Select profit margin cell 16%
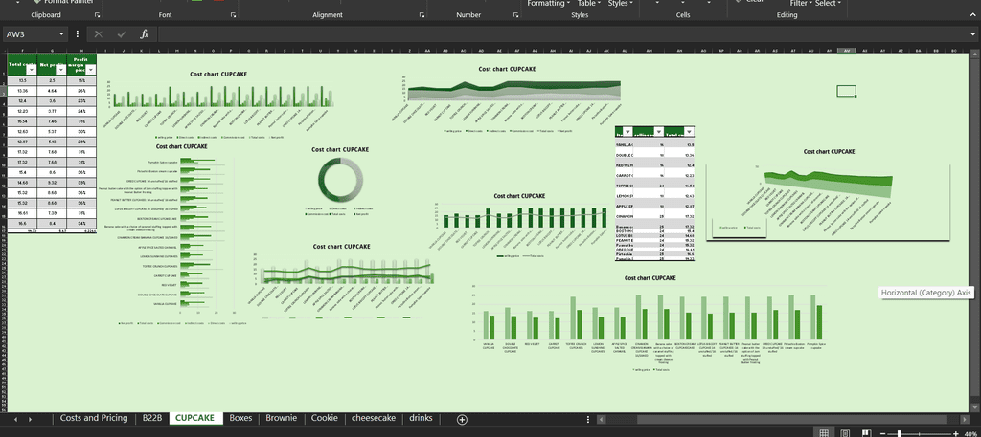Viewport: 981px width, 437px height. 82,80
